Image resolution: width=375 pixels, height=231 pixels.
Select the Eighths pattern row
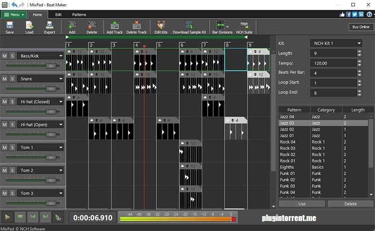tap(323, 167)
